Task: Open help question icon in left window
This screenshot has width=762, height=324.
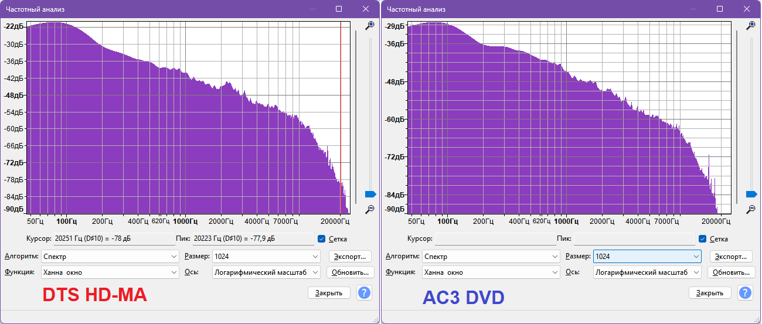Action: pyautogui.click(x=364, y=292)
